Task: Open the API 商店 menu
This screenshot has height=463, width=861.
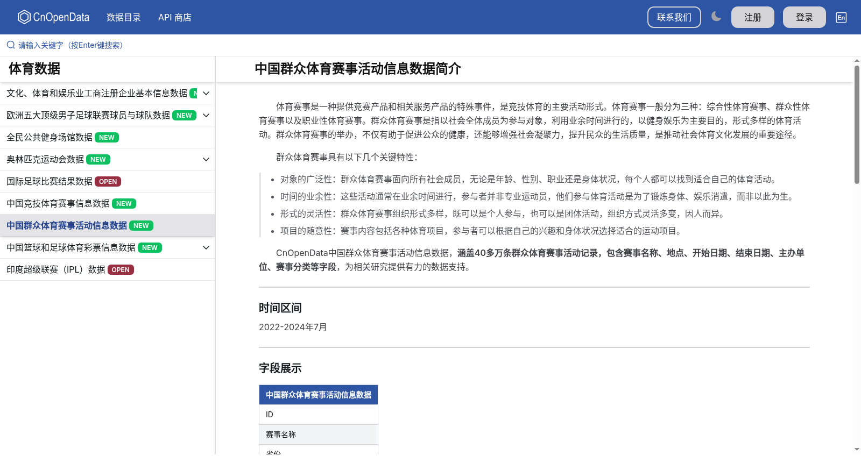Action: [175, 17]
